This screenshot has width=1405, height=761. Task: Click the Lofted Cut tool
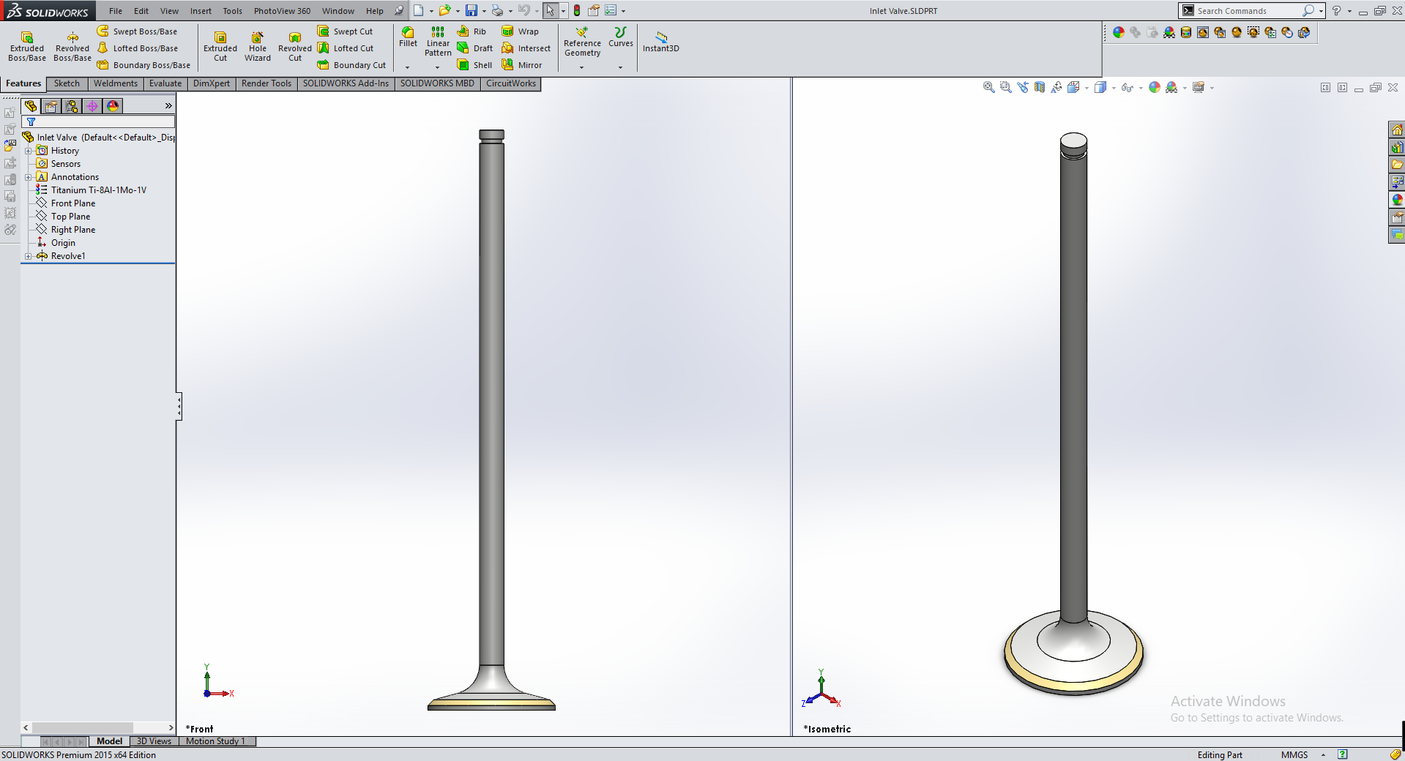[x=346, y=48]
